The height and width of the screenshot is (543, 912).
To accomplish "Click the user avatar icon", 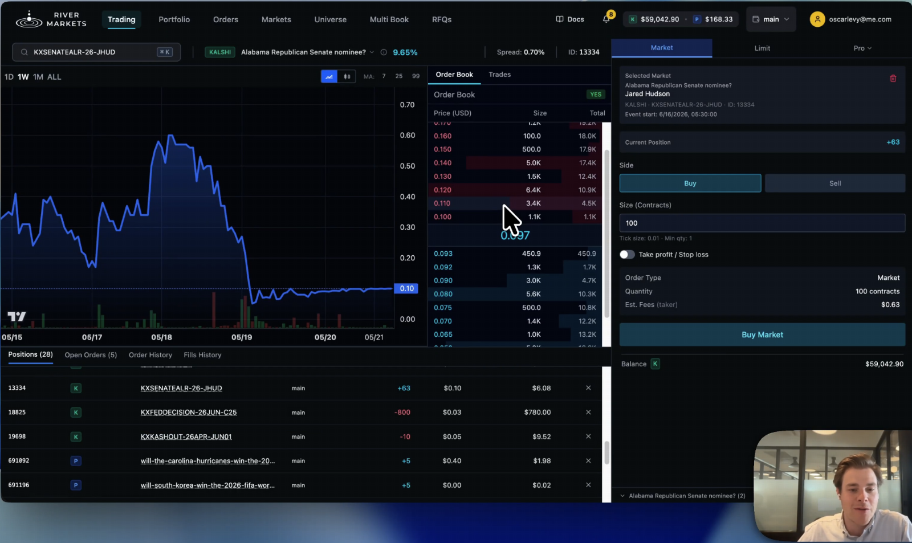I will pyautogui.click(x=817, y=19).
